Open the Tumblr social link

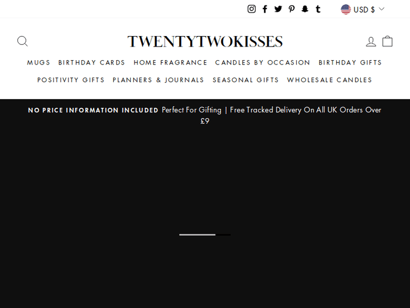(318, 9)
